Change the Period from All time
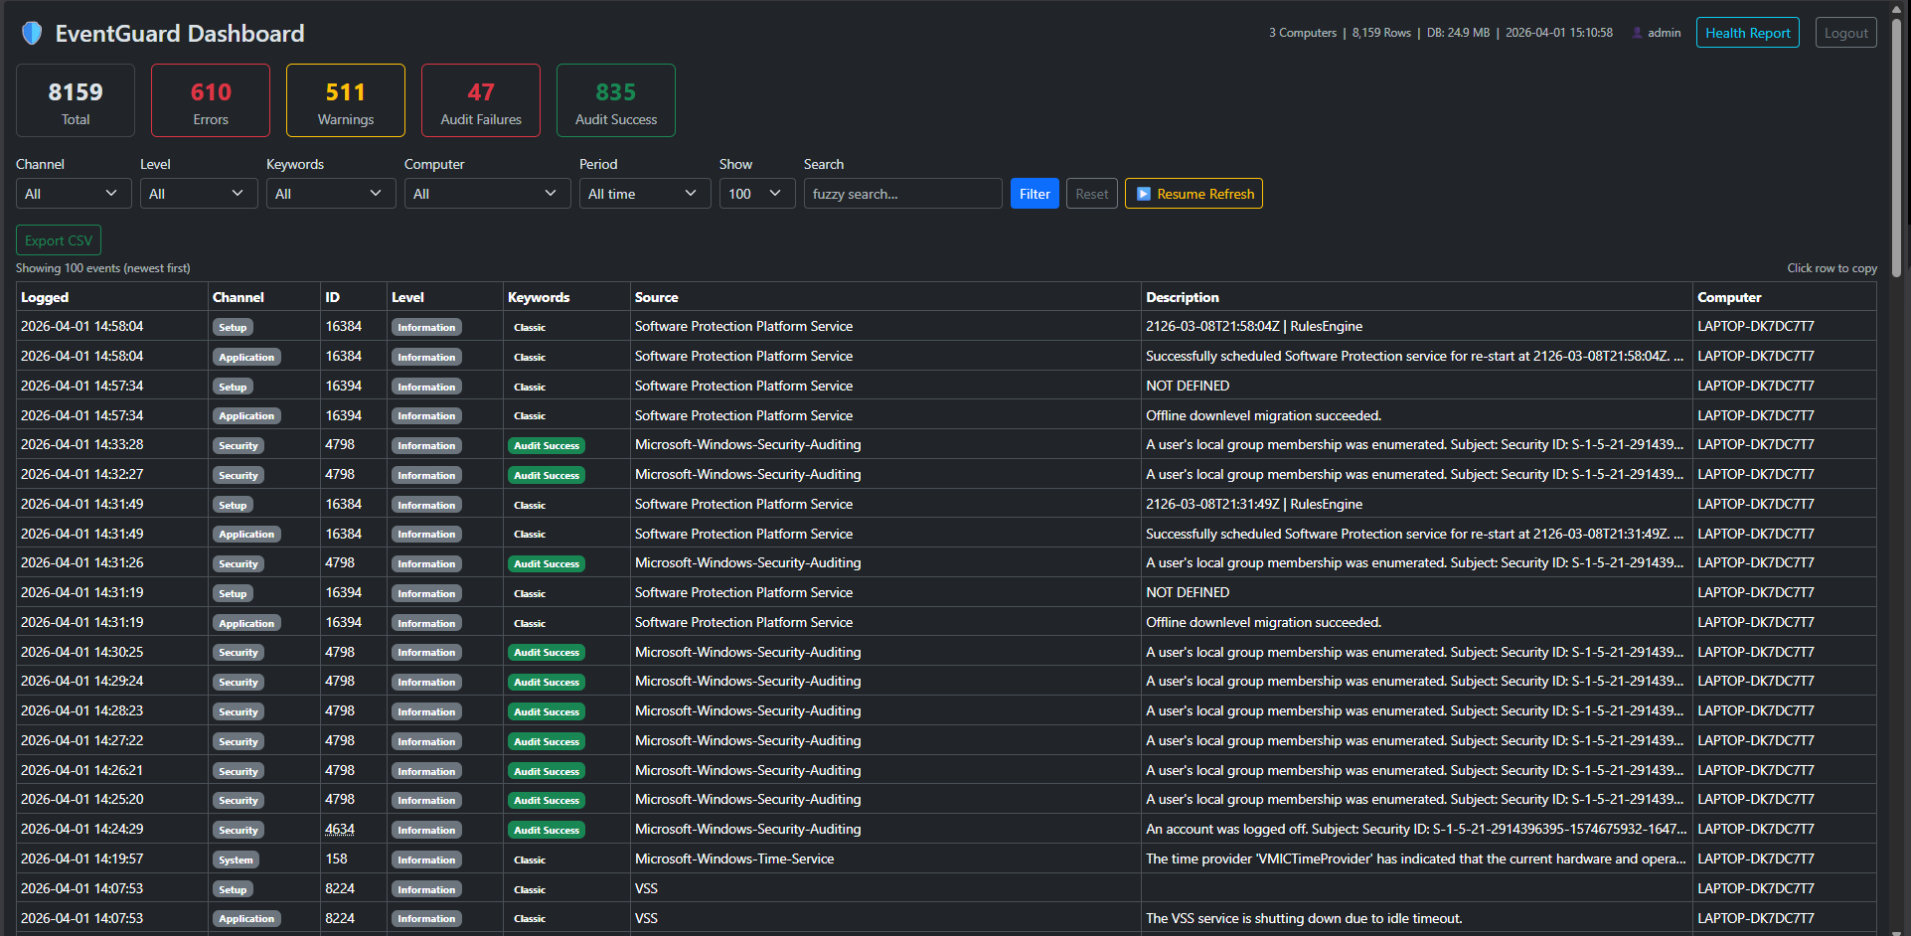1911x936 pixels. (645, 194)
